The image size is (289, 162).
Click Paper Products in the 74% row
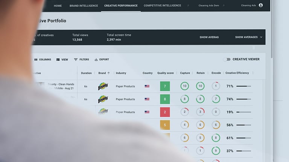(125, 99)
